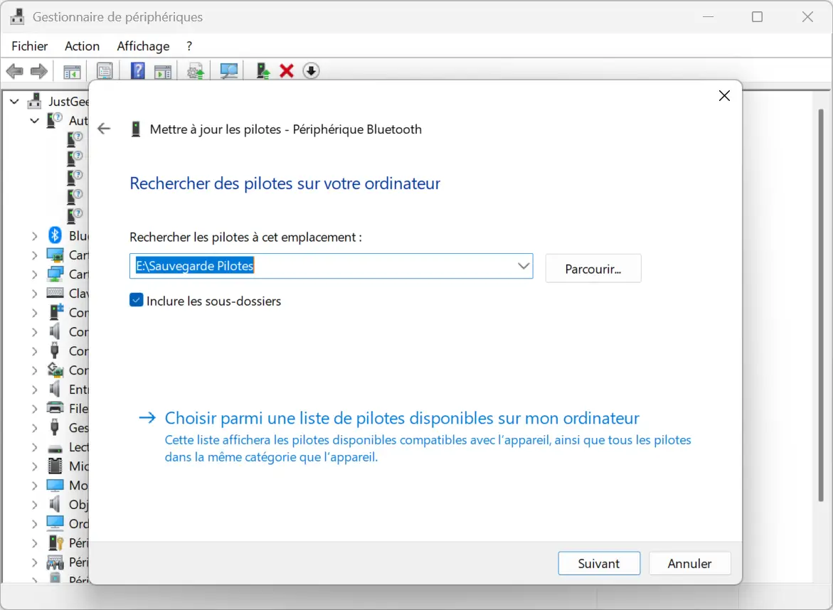Open the Fichier menu
Image resolution: width=833 pixels, height=610 pixels.
(x=30, y=46)
